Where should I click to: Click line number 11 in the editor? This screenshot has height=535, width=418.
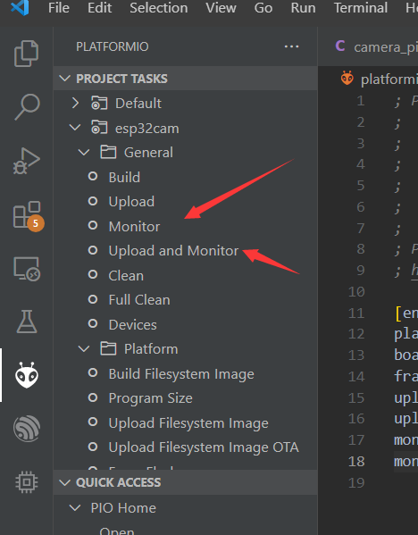[356, 313]
